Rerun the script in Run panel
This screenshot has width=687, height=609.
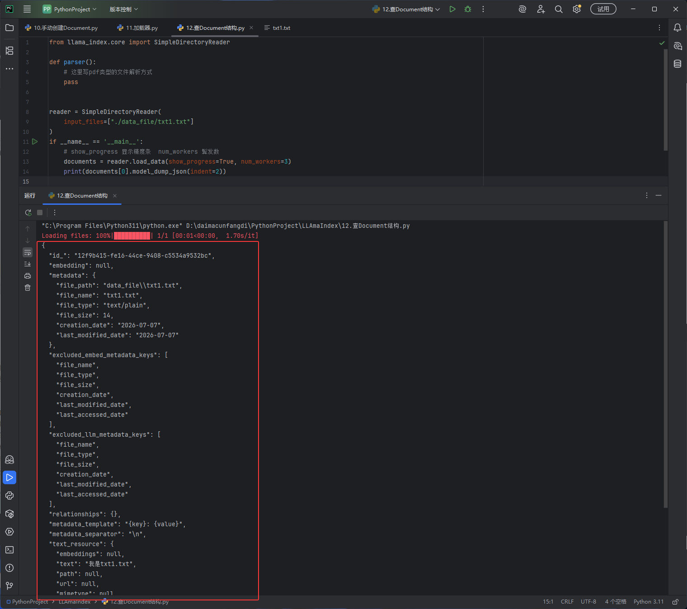point(28,212)
